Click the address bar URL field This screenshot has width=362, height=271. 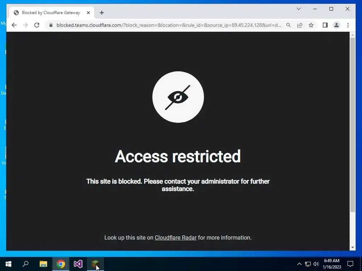(x=169, y=25)
